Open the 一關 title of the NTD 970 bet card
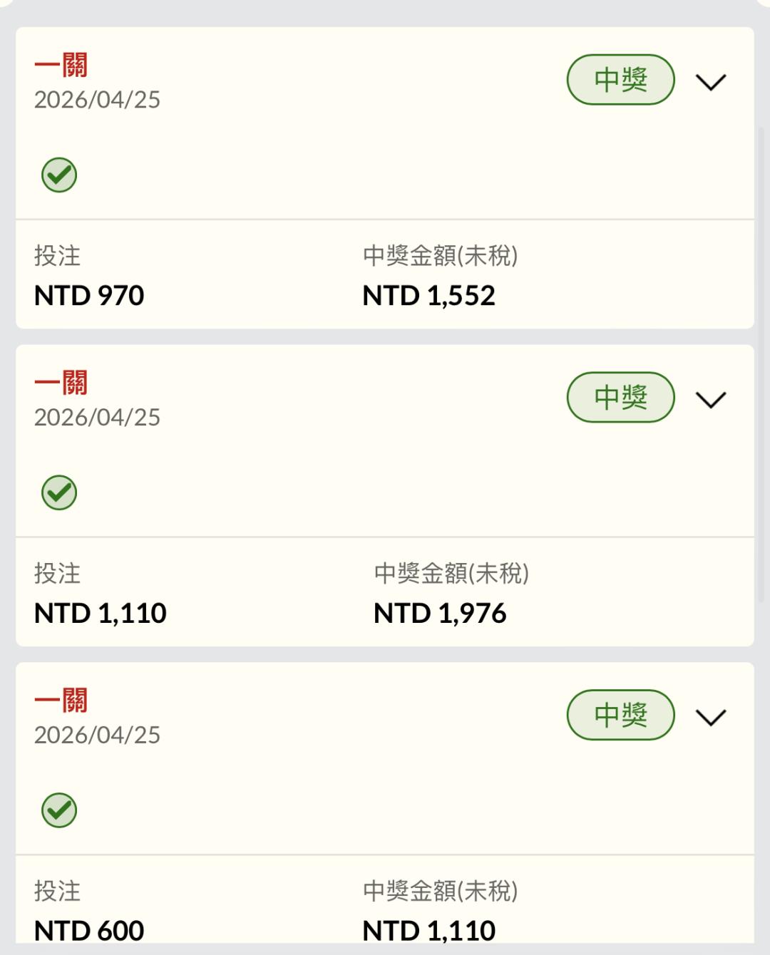This screenshot has width=770, height=955. (61, 66)
